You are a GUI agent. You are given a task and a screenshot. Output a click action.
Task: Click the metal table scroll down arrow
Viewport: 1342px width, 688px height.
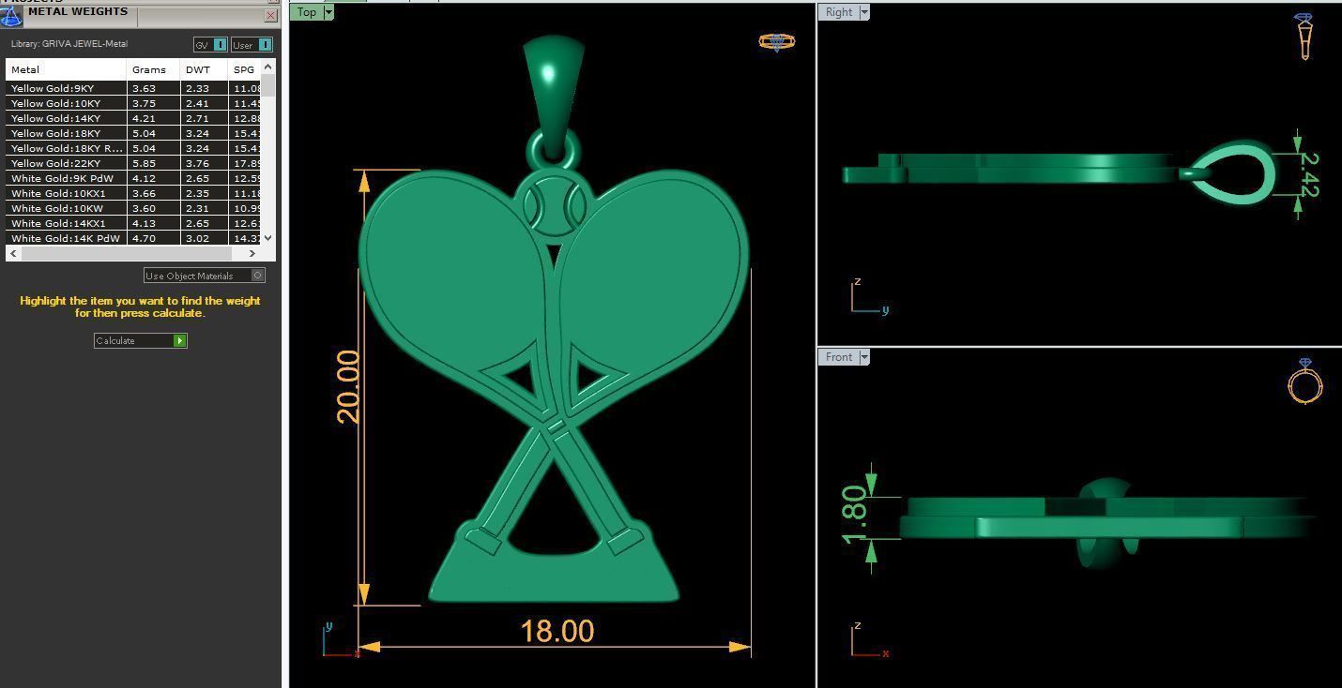point(268,238)
